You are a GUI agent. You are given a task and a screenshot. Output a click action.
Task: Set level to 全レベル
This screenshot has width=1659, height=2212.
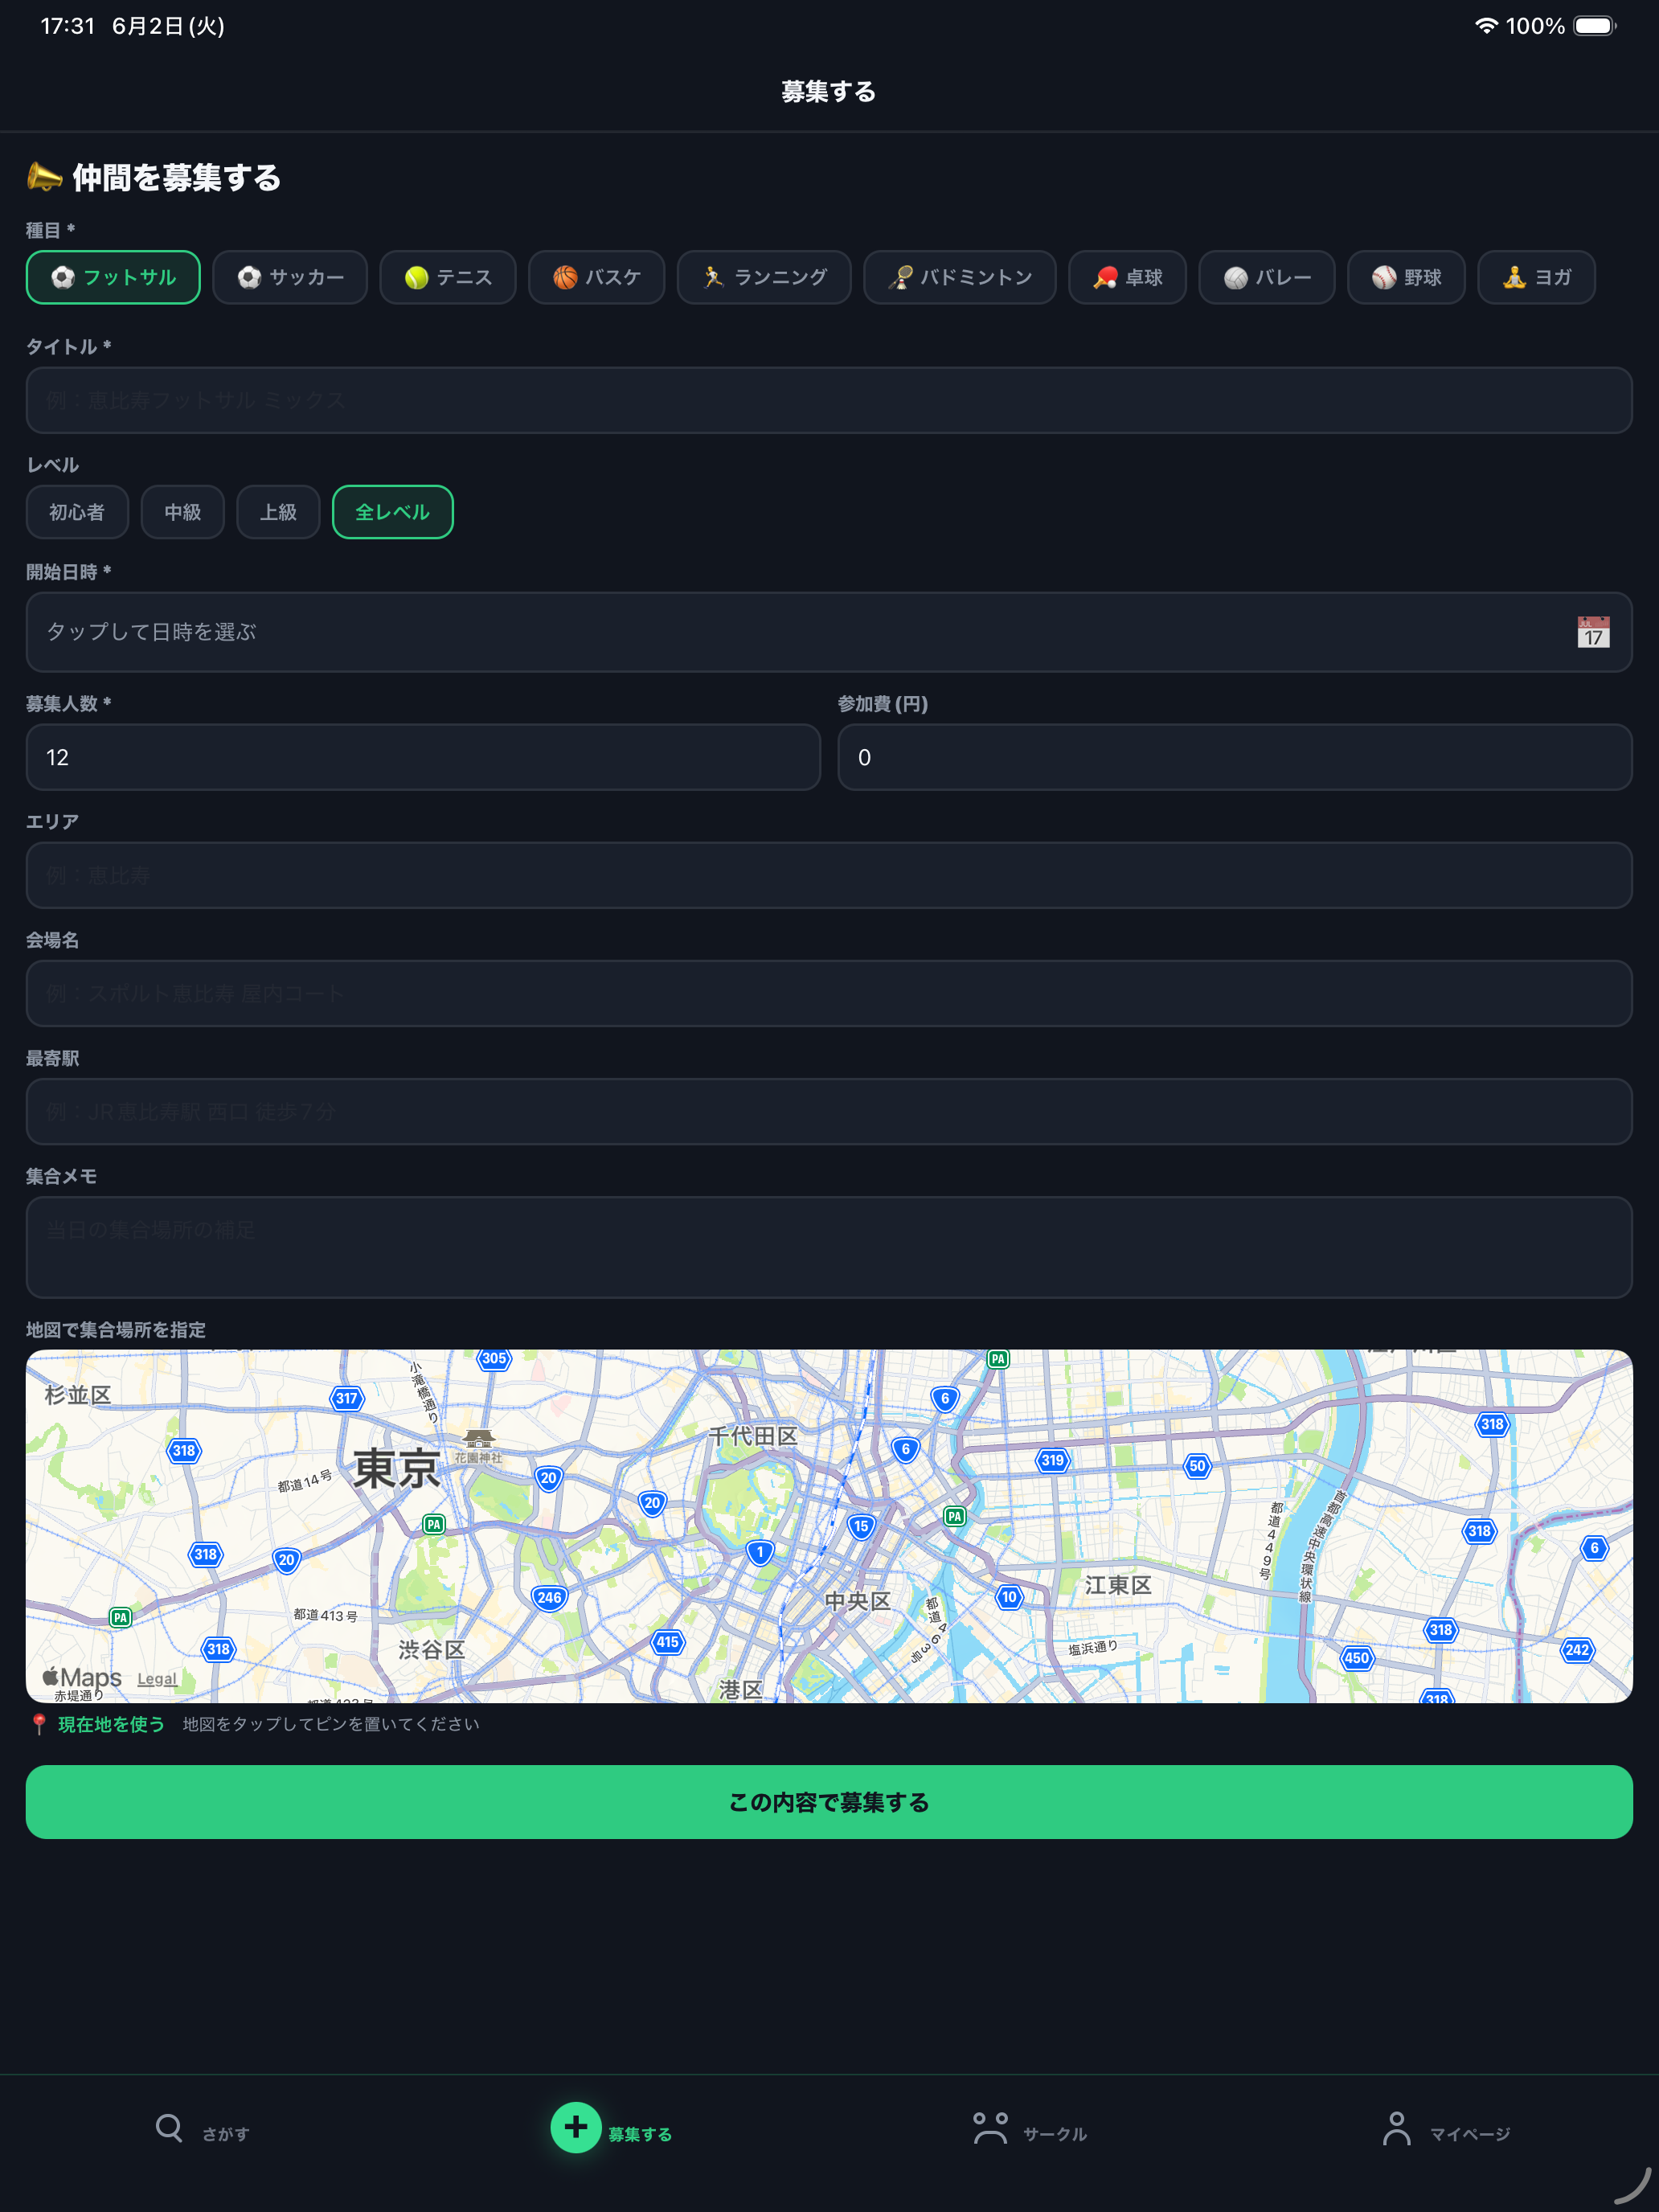pos(393,512)
